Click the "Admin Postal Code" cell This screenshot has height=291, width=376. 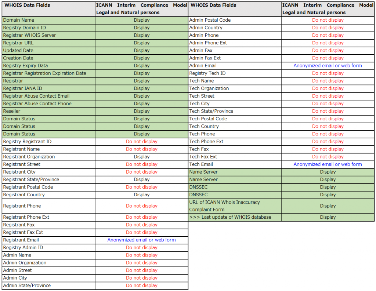point(235,20)
